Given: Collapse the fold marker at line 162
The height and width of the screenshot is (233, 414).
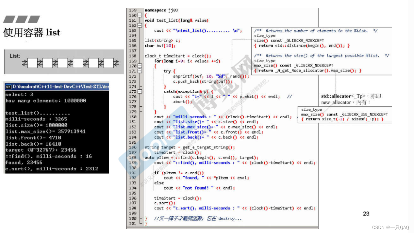Looking at the screenshot, I should [x=140, y=25].
